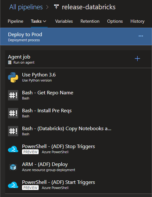View the History tab
This screenshot has height=197, width=152.
137,21
